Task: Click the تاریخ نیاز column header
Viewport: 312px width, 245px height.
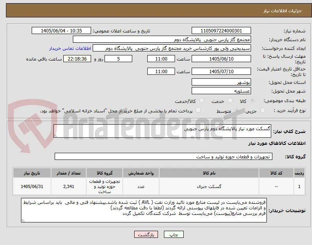Action: point(32,173)
